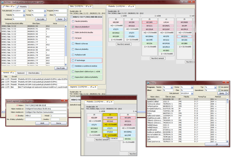Close the Segmenty [11375] tab
This screenshot has height=157, width=231.
tap(95, 87)
